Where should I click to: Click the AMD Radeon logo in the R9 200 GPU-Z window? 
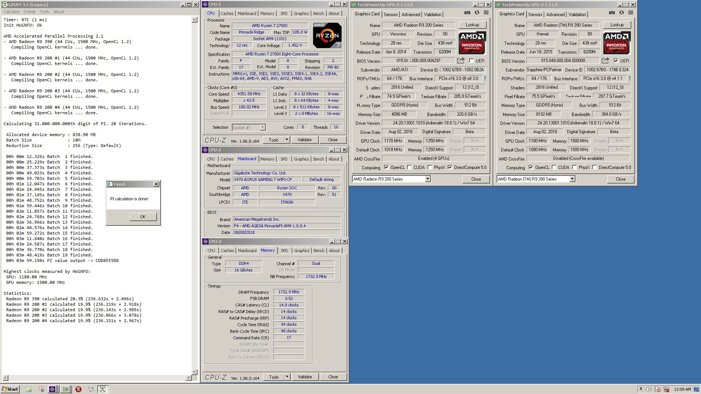pos(472,43)
